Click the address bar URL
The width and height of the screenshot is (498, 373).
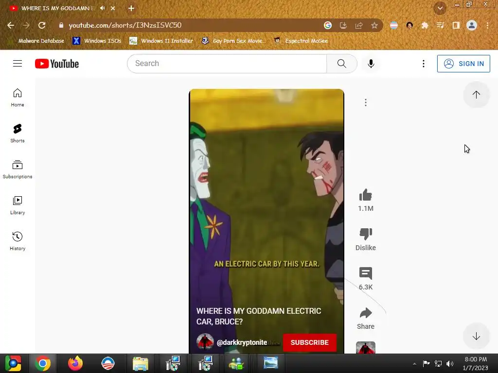[125, 25]
